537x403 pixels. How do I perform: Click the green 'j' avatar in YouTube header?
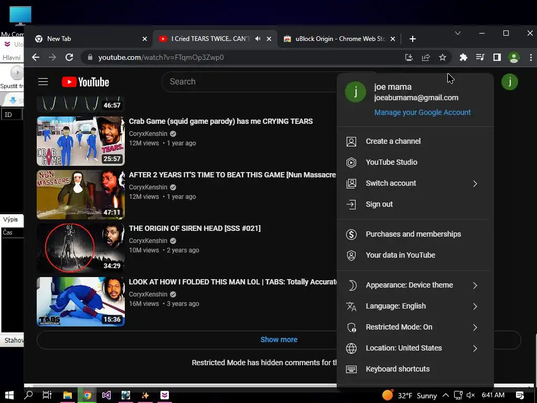[x=510, y=82]
